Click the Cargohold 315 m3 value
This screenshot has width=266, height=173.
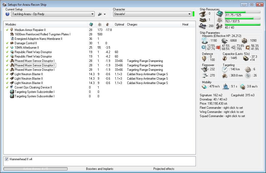pyautogui.click(x=243, y=95)
